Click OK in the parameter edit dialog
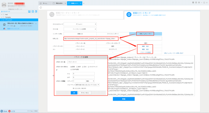Screen dimensions: 209x113 (x=74, y=93)
